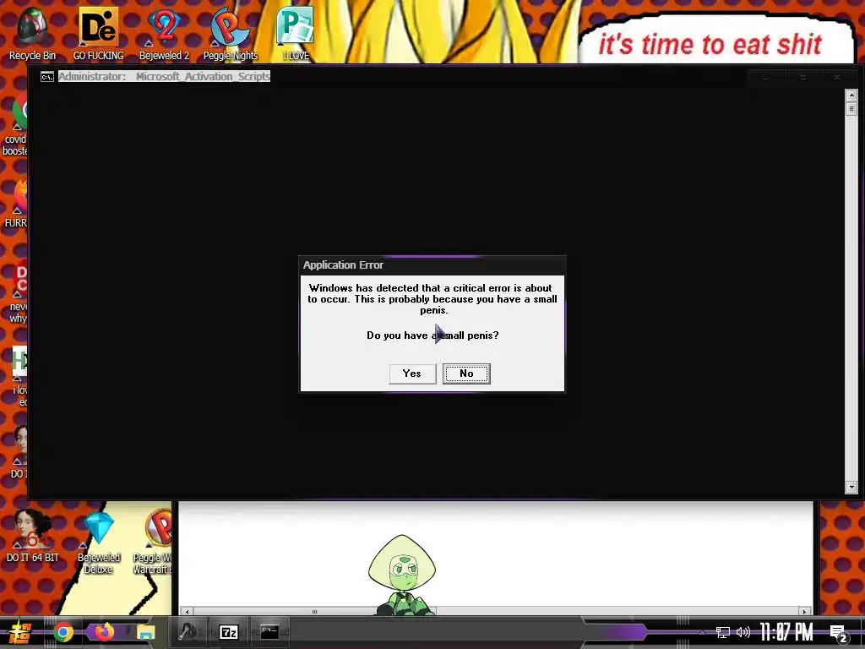Show hidden tray icons chevron

(x=702, y=632)
